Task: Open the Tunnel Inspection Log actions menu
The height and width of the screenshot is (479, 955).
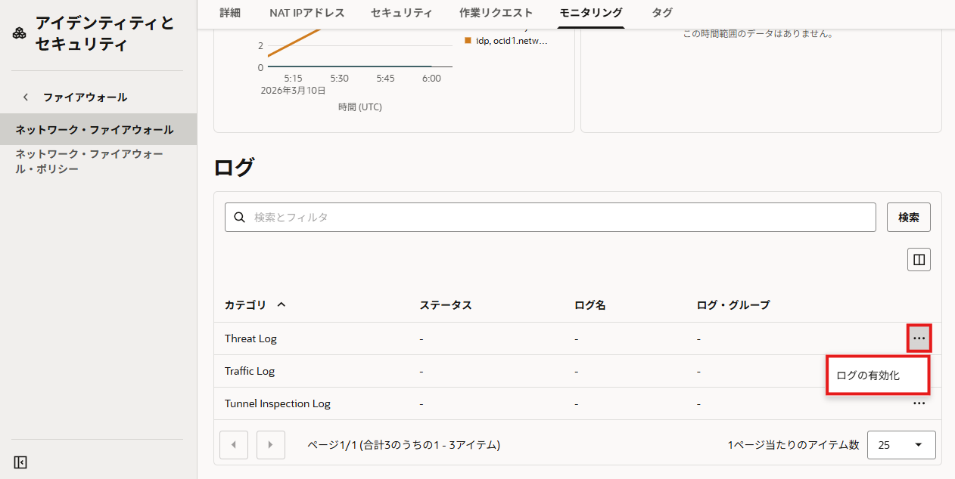Action: pyautogui.click(x=918, y=403)
